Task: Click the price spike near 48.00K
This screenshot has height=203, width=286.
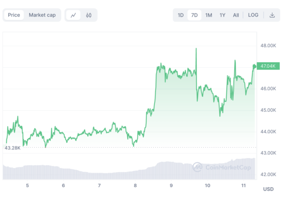Action: click(x=197, y=49)
